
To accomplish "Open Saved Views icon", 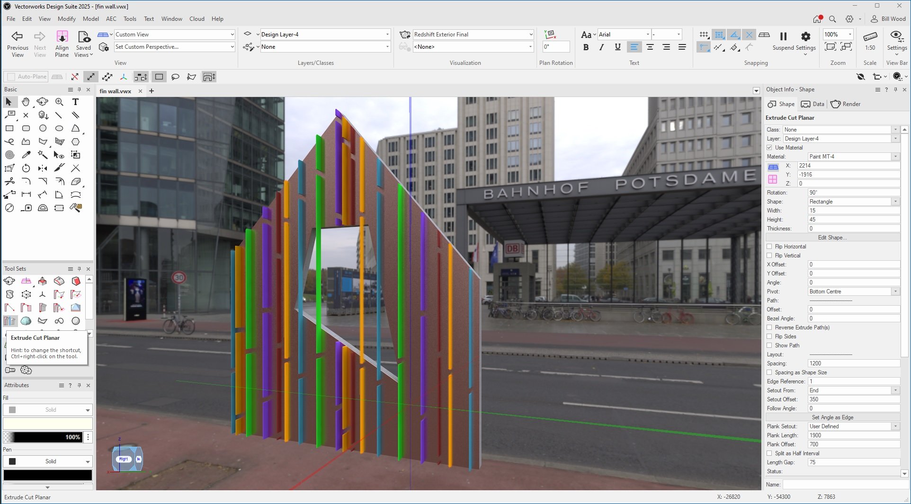I will 84,37.
